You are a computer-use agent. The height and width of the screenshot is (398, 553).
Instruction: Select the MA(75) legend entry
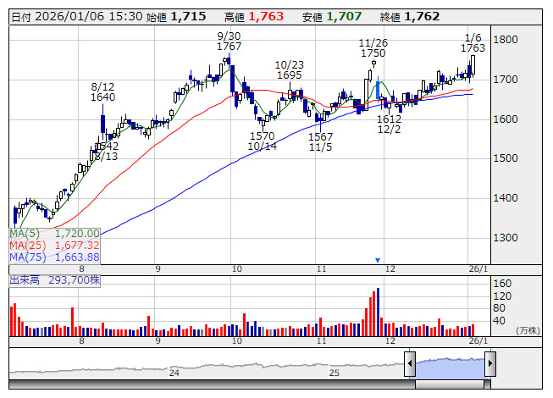(55, 257)
